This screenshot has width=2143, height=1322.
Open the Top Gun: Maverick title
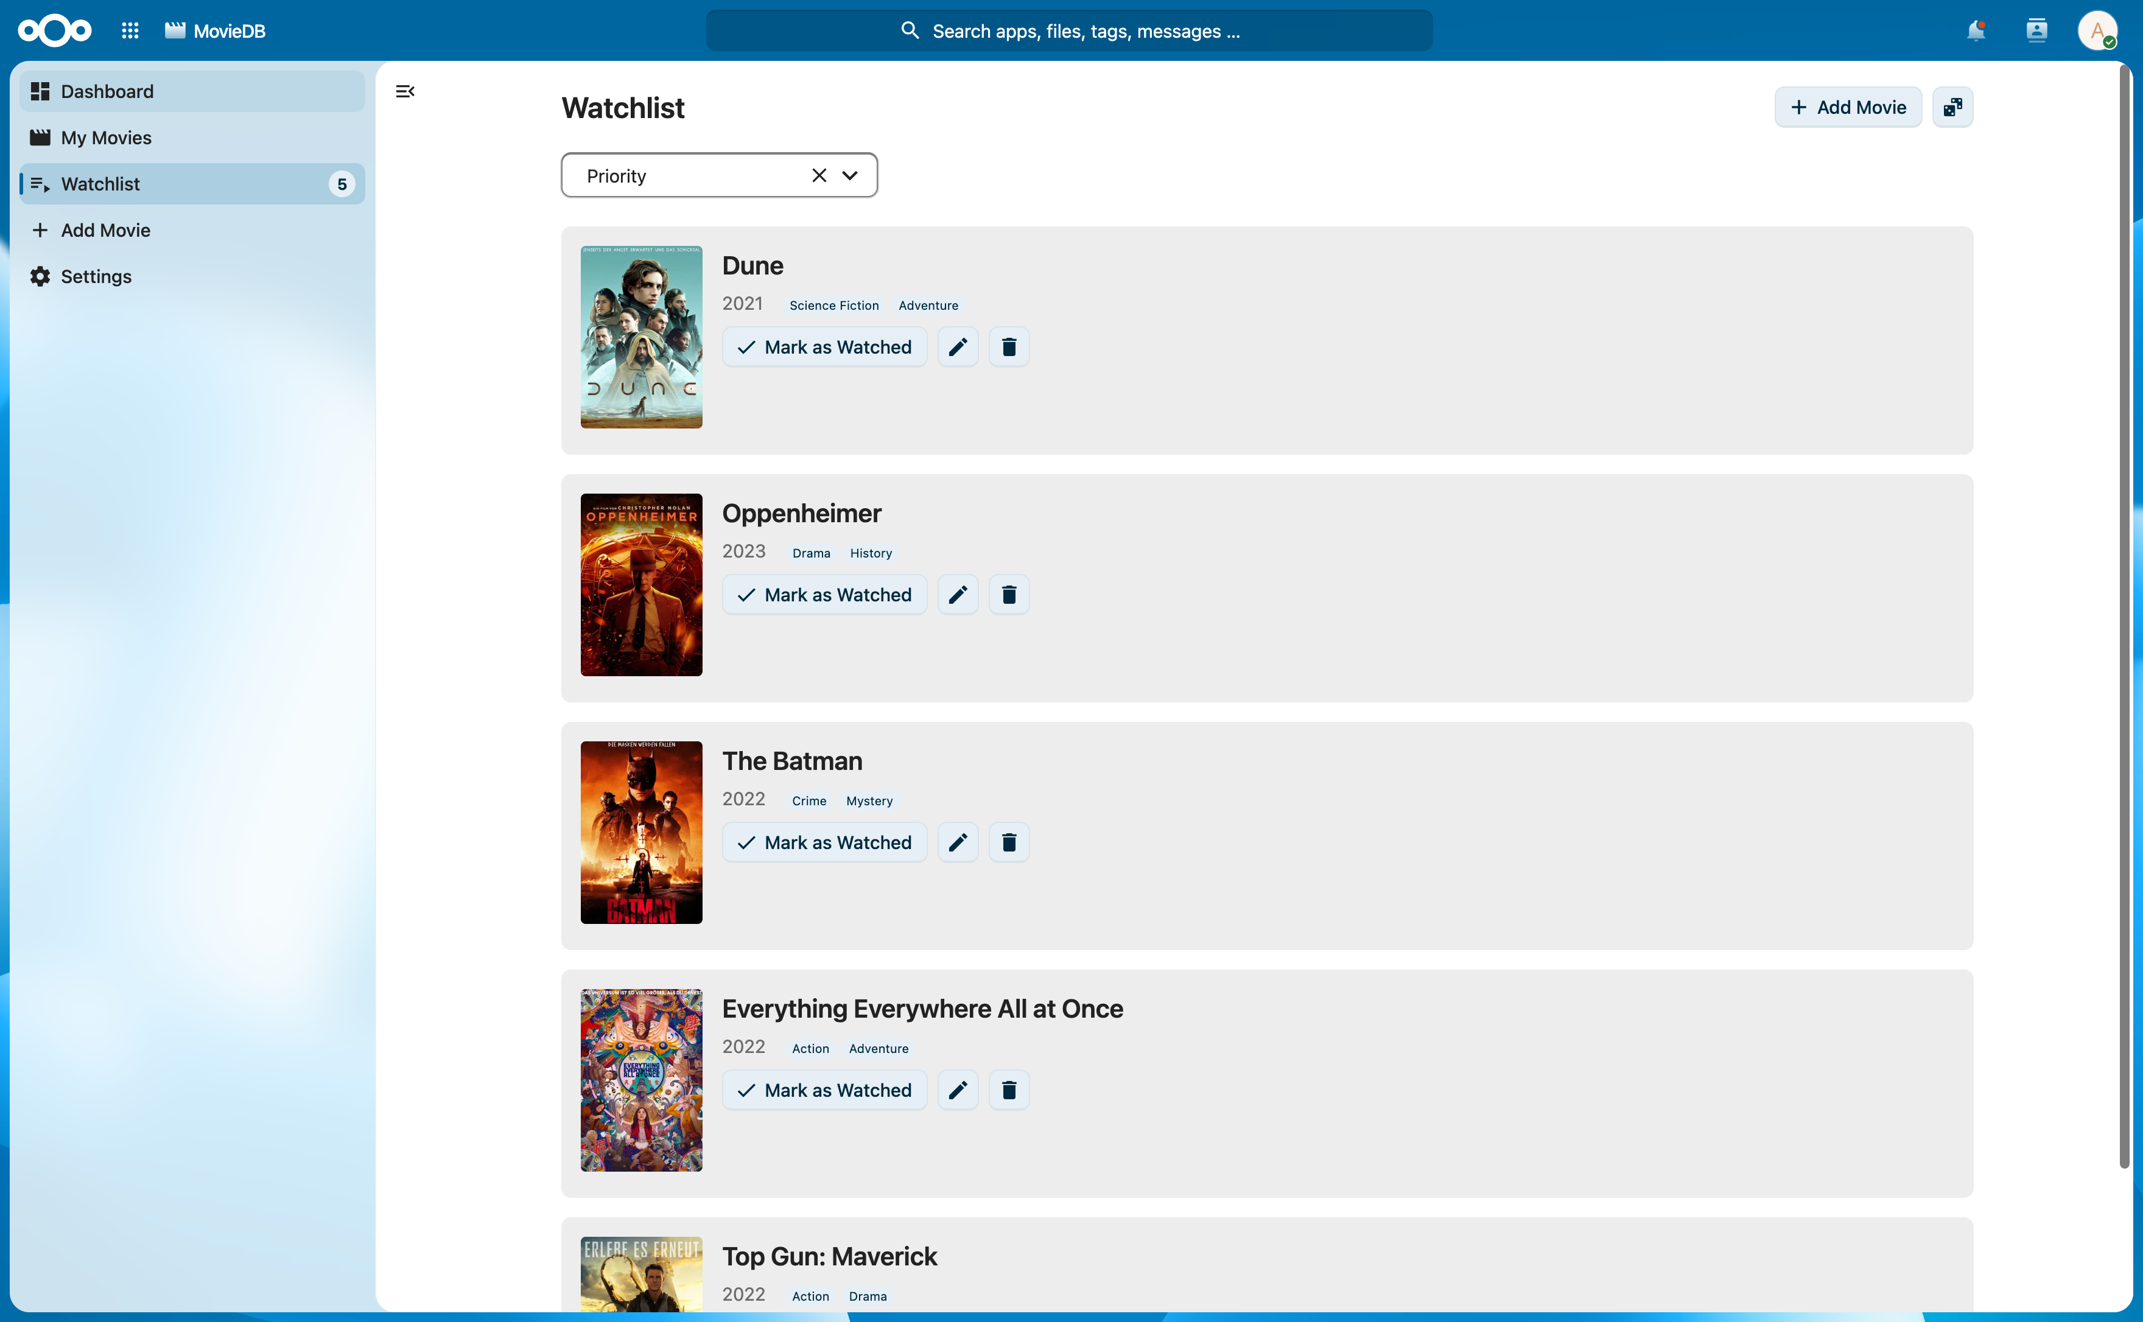(829, 1256)
